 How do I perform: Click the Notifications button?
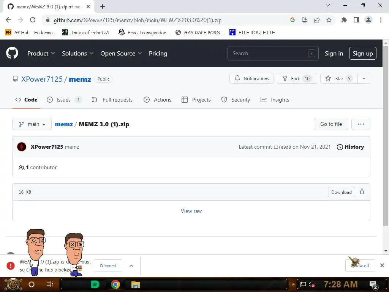click(251, 78)
